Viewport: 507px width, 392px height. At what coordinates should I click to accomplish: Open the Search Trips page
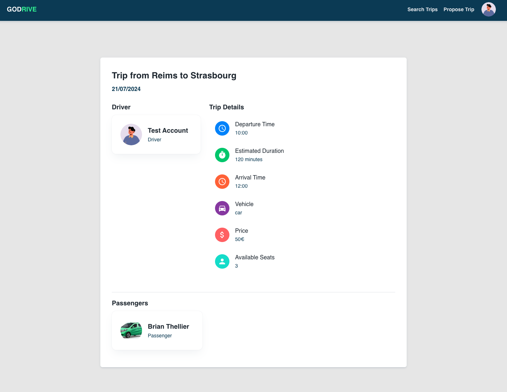[422, 9]
